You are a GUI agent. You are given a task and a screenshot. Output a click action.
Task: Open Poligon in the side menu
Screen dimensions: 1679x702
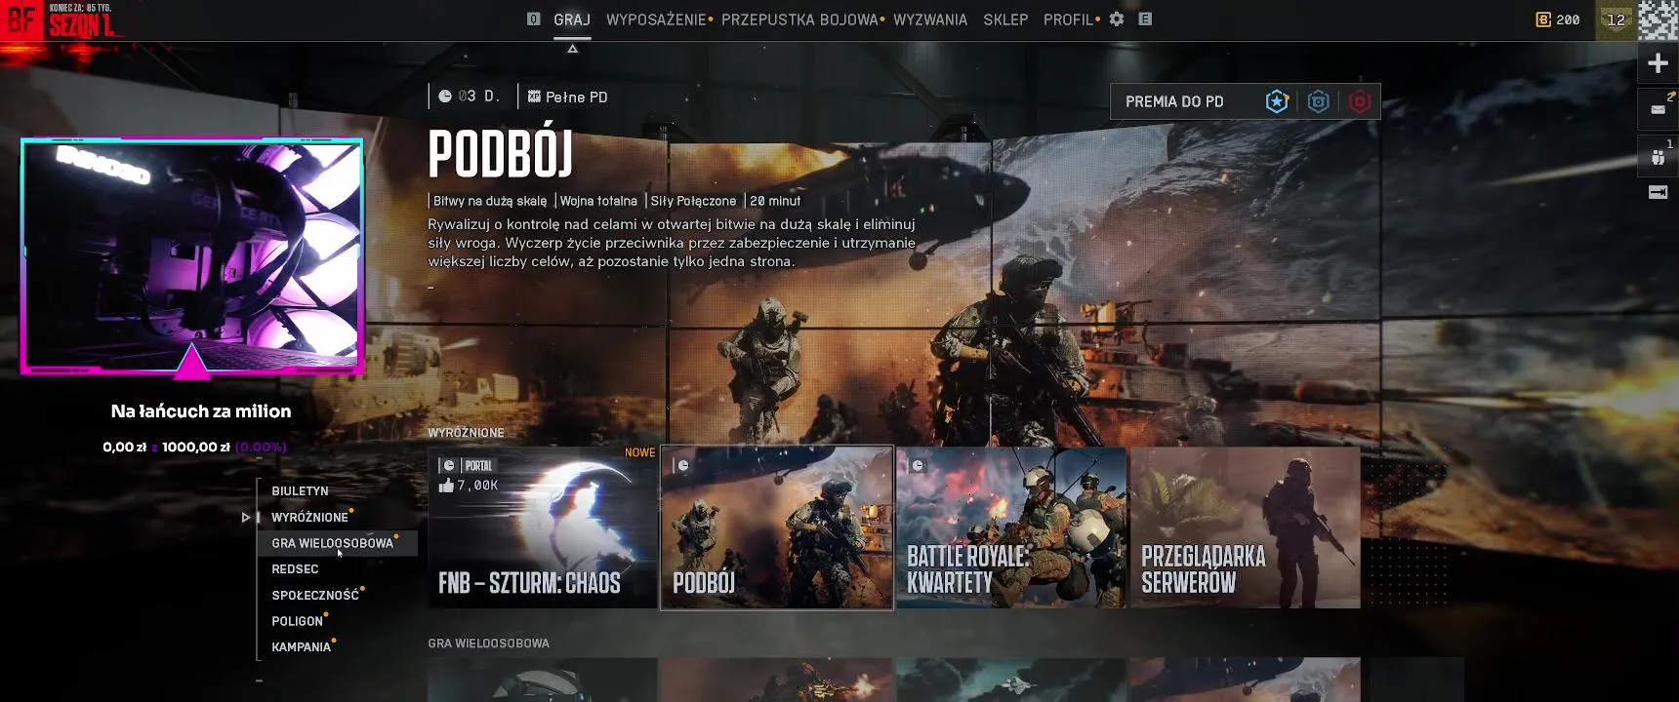pyautogui.click(x=297, y=621)
